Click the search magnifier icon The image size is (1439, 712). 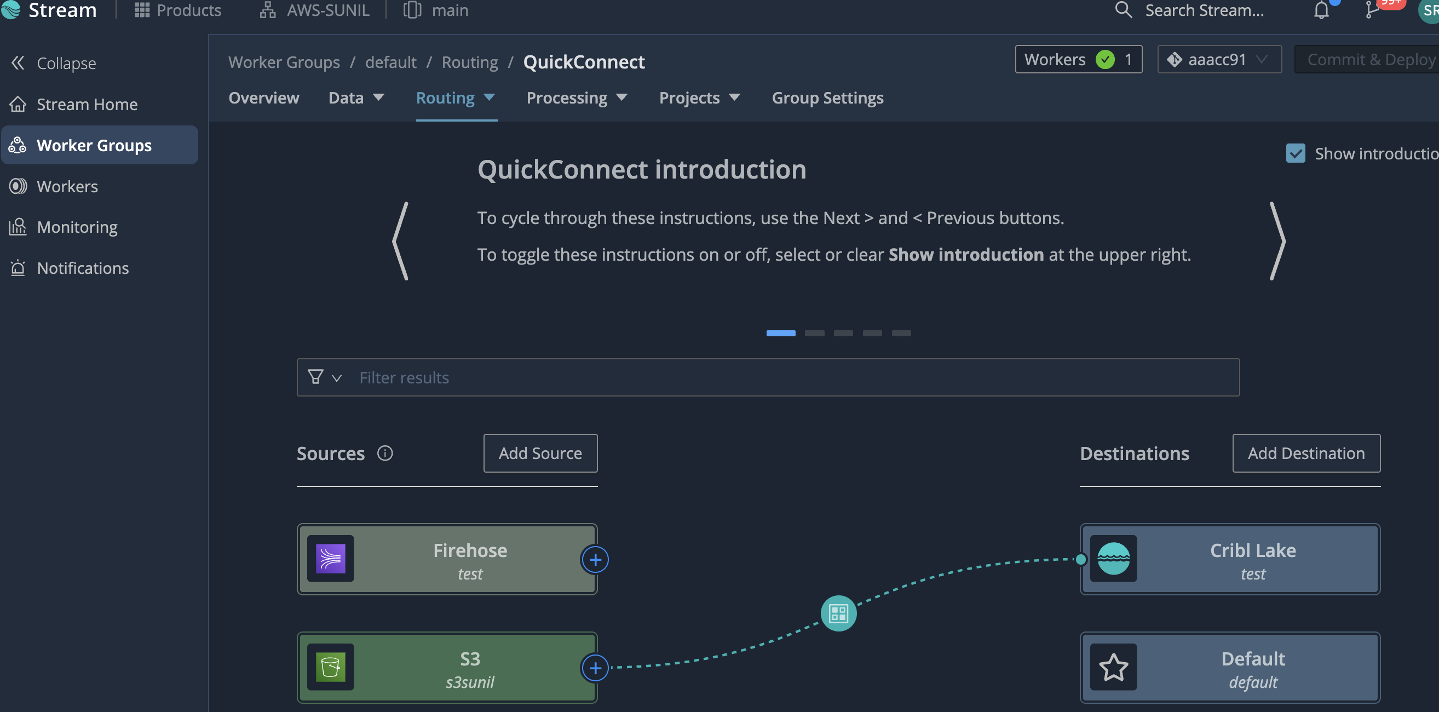(x=1123, y=10)
